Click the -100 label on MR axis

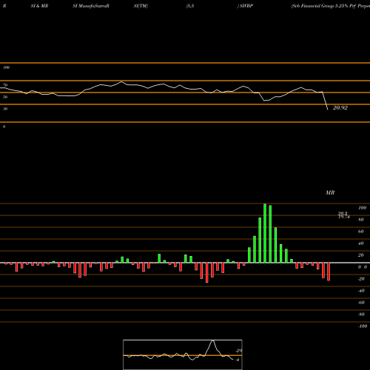point(363,326)
